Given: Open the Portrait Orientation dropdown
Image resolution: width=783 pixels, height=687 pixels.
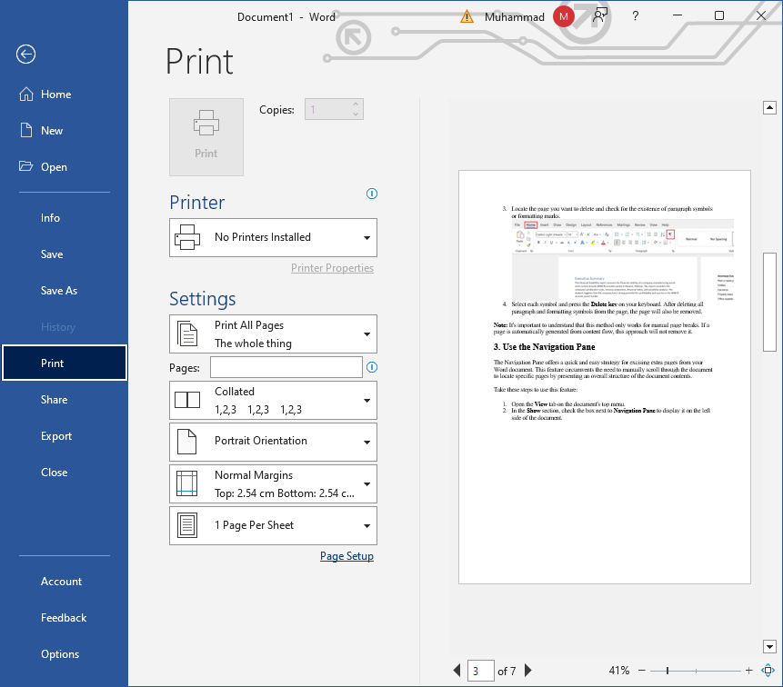Looking at the screenshot, I should click(x=273, y=442).
